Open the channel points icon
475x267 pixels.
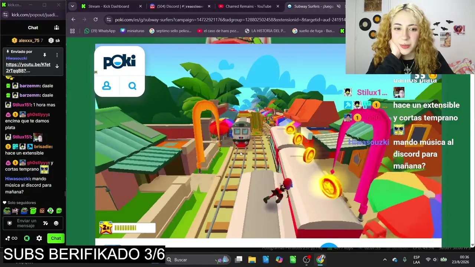click(11, 238)
